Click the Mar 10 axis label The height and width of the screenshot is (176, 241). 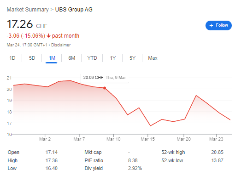click(113, 139)
